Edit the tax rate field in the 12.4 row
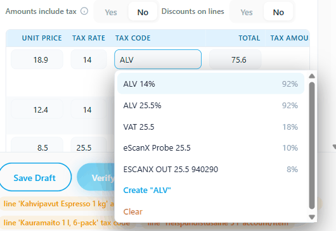 (89, 109)
